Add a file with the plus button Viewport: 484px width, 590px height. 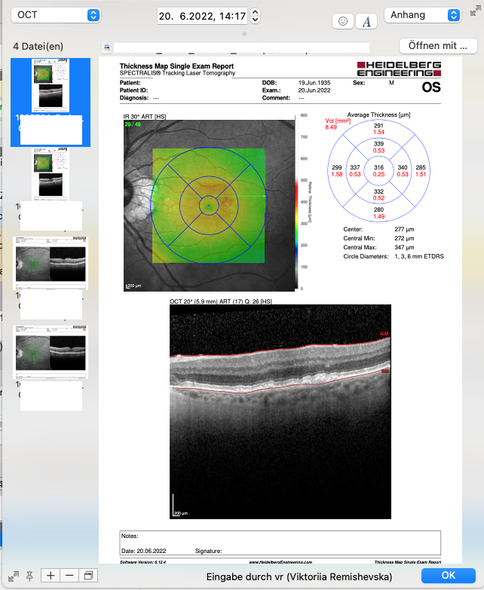(x=51, y=576)
